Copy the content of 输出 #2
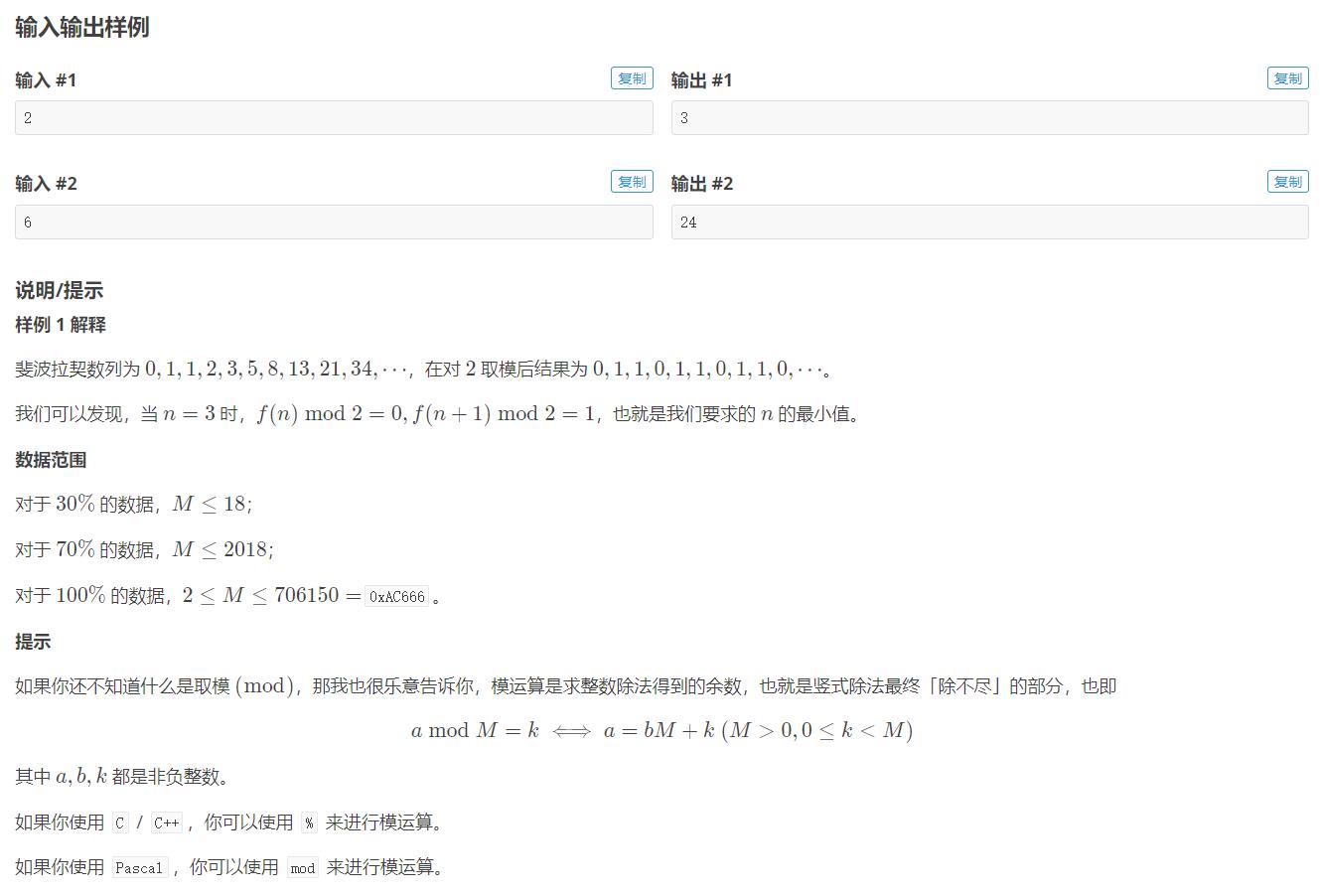 point(1287,182)
